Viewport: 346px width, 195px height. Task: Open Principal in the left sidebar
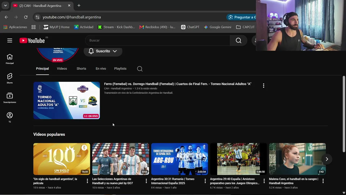(x=10, y=59)
